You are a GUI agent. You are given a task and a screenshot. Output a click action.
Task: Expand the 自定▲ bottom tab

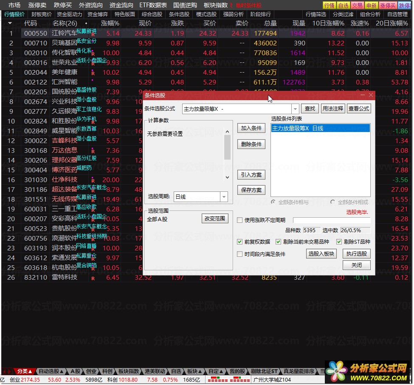[216, 371]
